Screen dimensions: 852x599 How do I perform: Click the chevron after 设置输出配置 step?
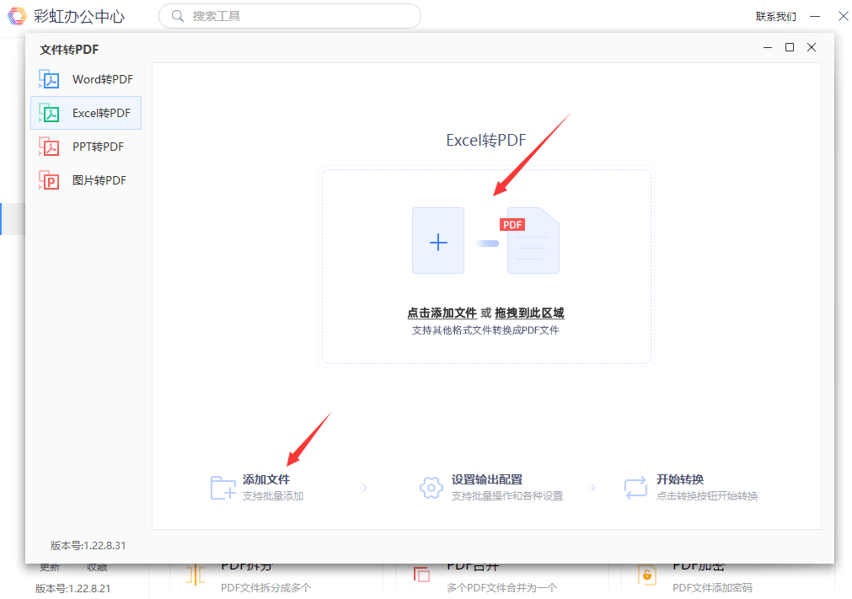pos(592,488)
